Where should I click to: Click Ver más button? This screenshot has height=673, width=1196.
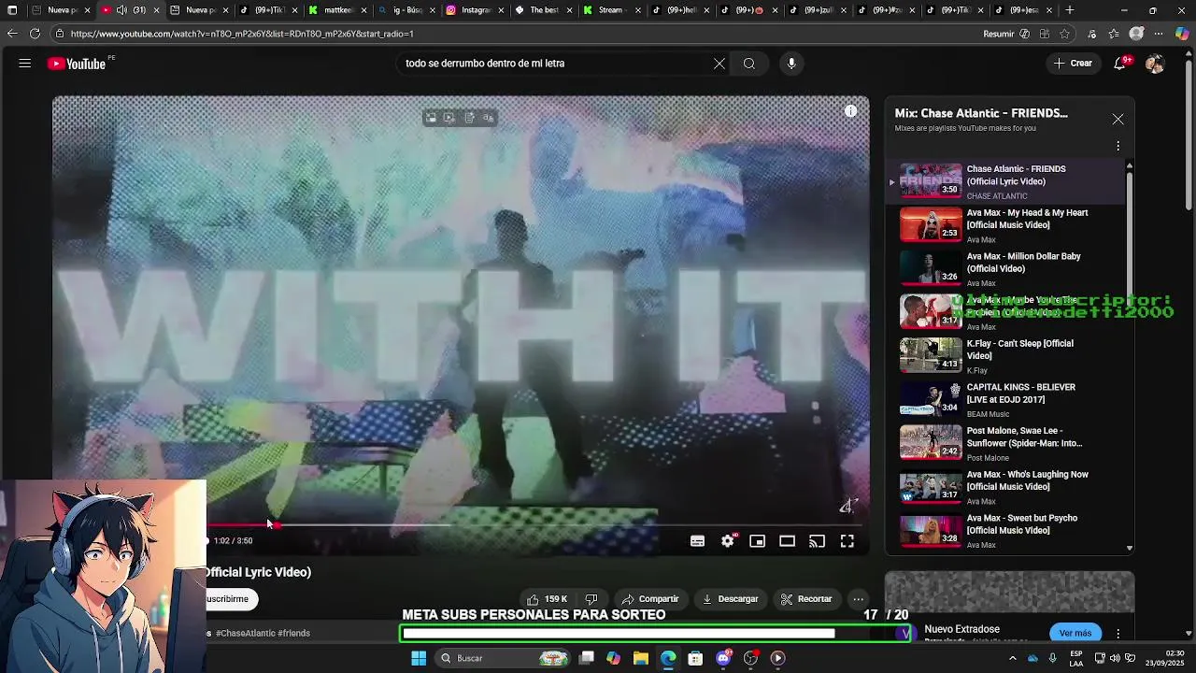coord(1075,633)
